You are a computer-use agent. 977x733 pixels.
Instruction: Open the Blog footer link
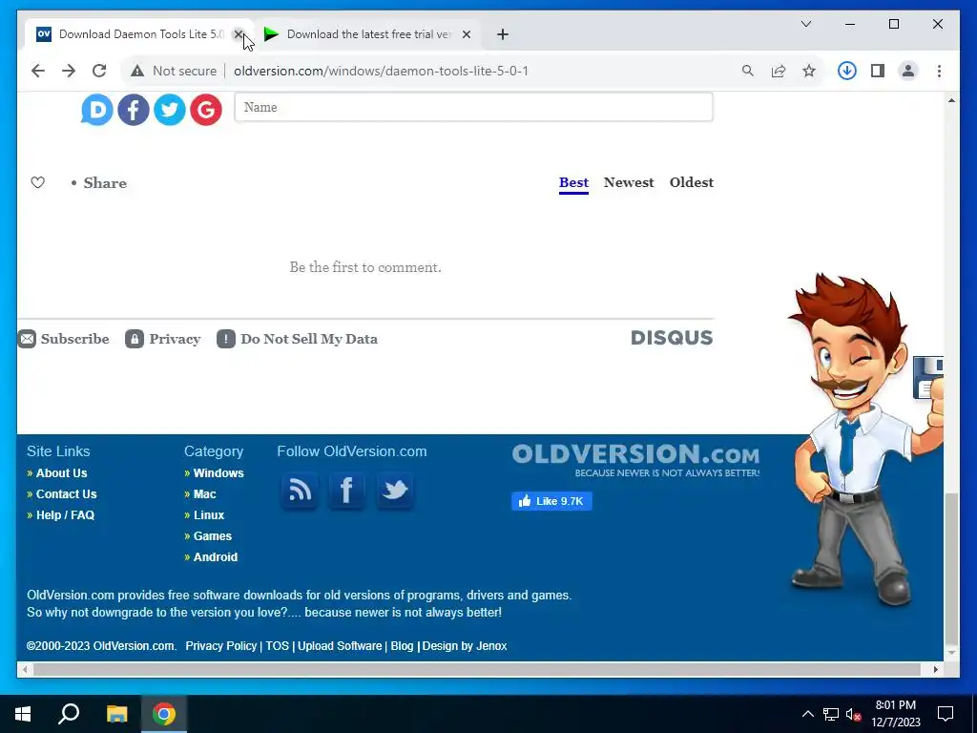[x=402, y=646]
